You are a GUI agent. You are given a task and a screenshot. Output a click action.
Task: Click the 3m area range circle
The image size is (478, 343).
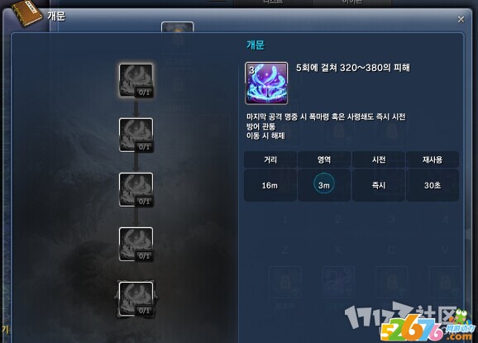323,183
